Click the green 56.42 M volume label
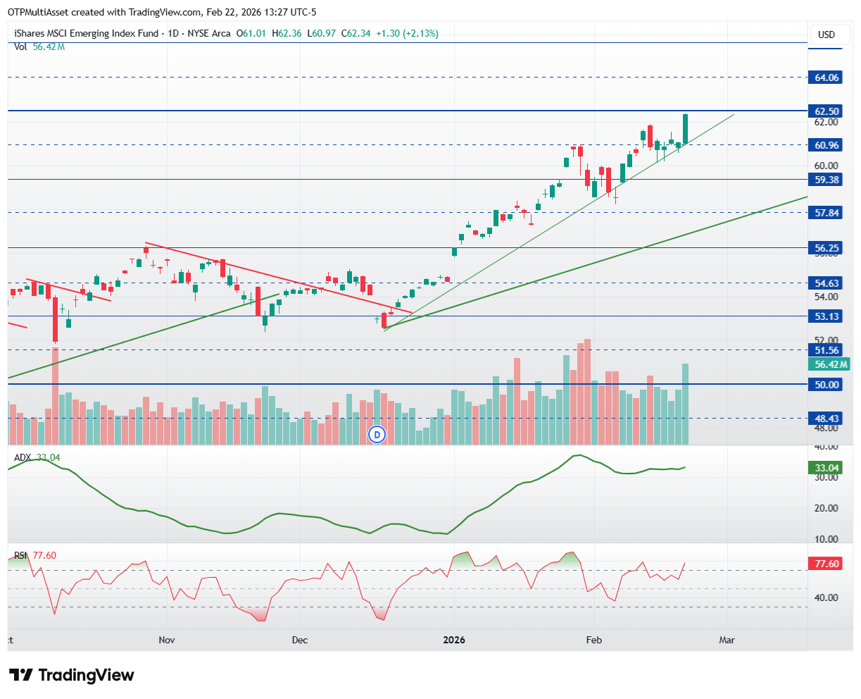The image size is (861, 699). (x=829, y=364)
